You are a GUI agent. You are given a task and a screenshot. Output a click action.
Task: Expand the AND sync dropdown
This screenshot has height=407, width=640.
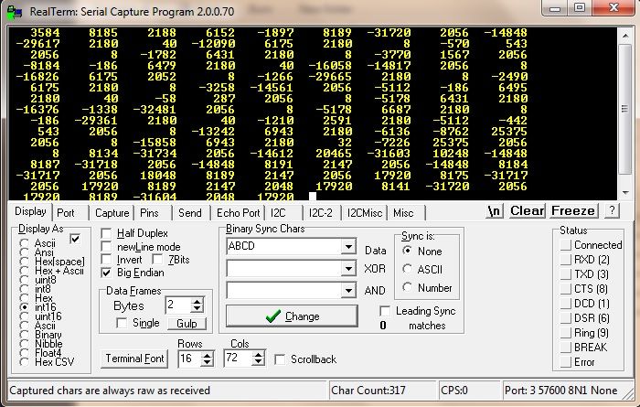click(348, 291)
